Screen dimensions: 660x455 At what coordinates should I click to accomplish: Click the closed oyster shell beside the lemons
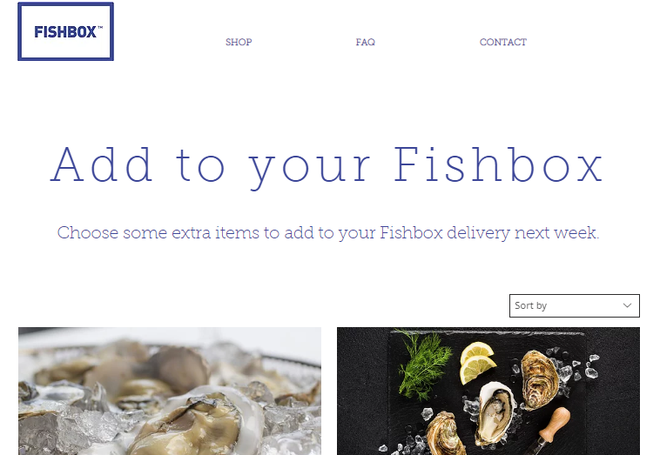[x=540, y=379]
